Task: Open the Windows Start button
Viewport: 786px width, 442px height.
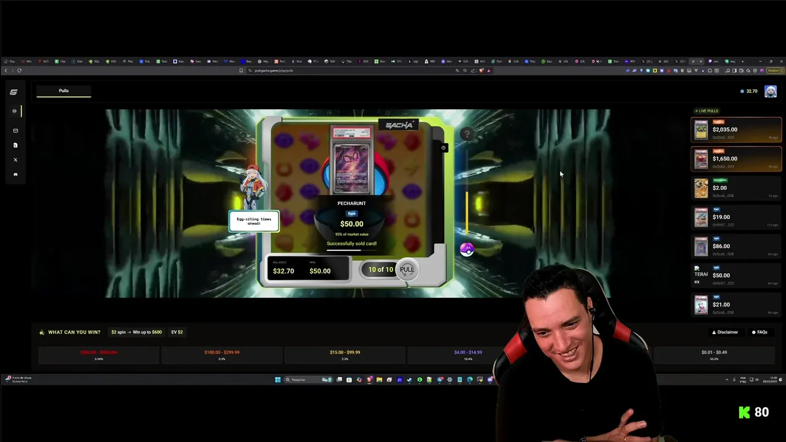Action: pos(278,379)
